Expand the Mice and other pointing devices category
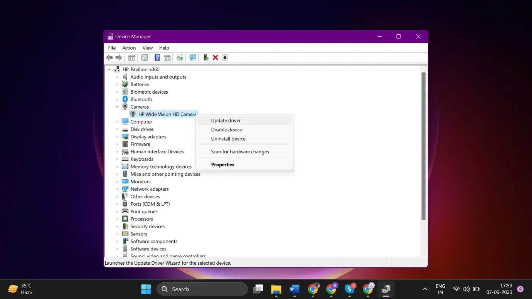Viewport: 532px width, 299px height. coord(117,174)
